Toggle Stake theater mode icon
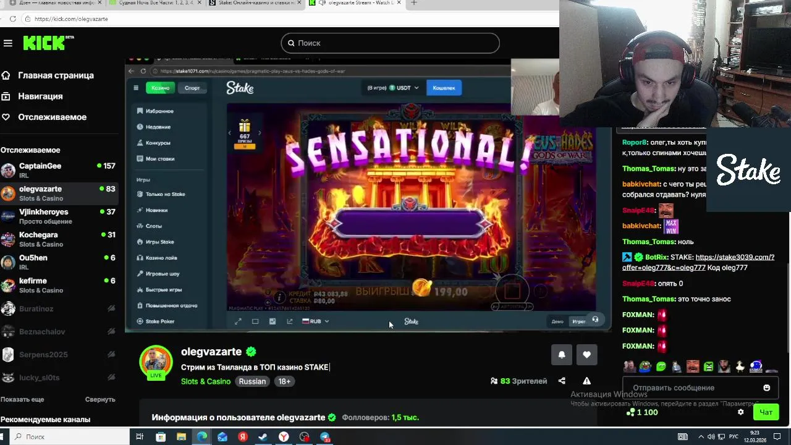Viewport: 791px width, 445px height. click(255, 321)
